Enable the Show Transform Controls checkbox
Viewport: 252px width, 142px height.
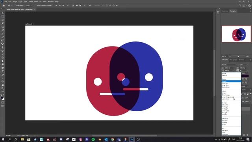pos(35,6)
